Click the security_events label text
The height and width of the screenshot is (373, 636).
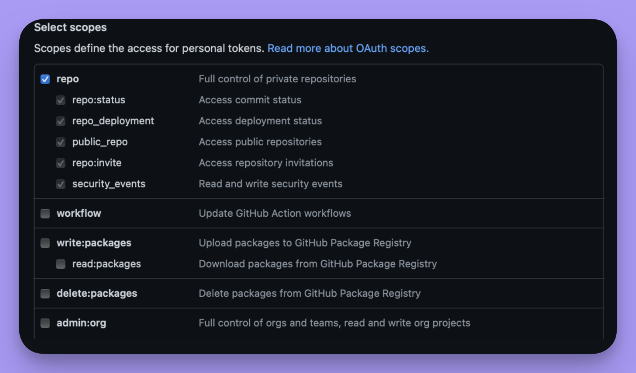[109, 184]
